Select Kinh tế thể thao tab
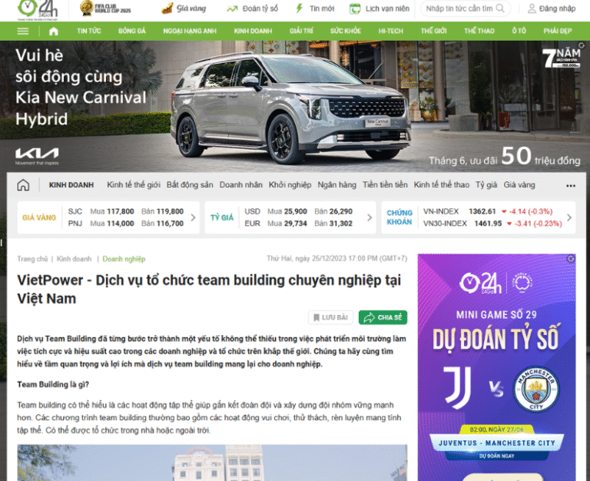This screenshot has width=590, height=481. click(442, 185)
